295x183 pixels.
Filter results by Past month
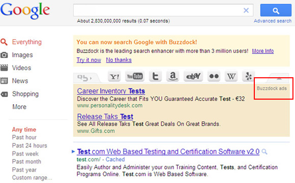tap(26, 162)
